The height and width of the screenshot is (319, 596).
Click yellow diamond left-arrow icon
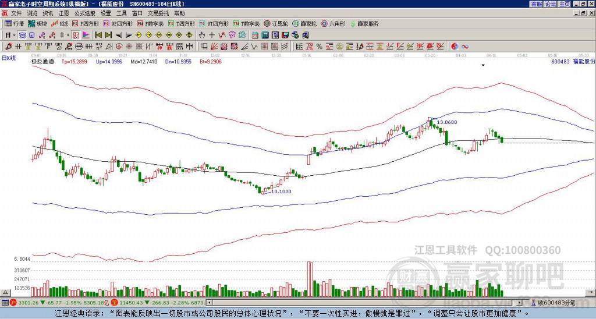click(x=139, y=35)
